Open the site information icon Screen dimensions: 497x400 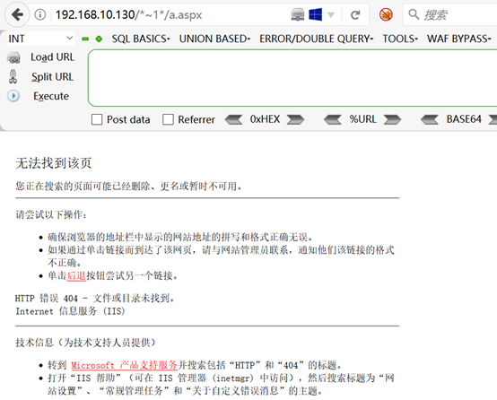point(40,14)
